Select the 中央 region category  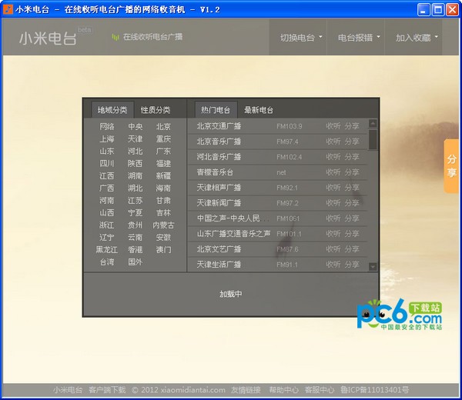[136, 127]
